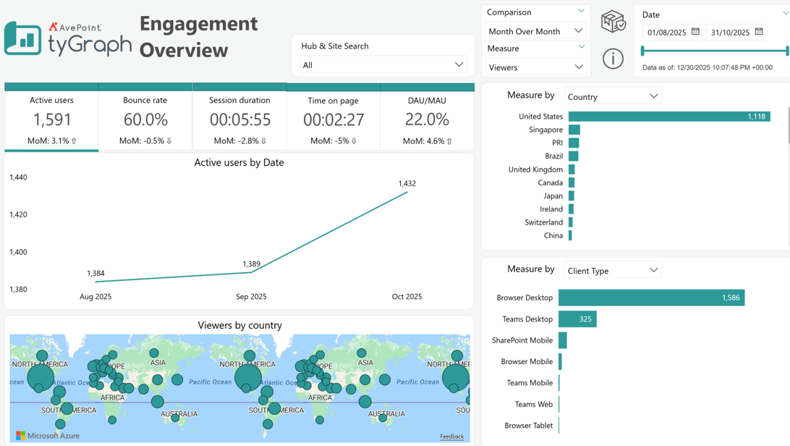Click the SharePoint Mobile bar
Image resolution: width=790 pixels, height=446 pixels.
tap(563, 340)
